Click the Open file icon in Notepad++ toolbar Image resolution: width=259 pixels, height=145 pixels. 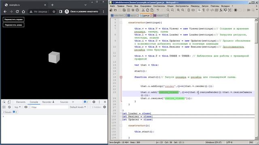click(115, 10)
